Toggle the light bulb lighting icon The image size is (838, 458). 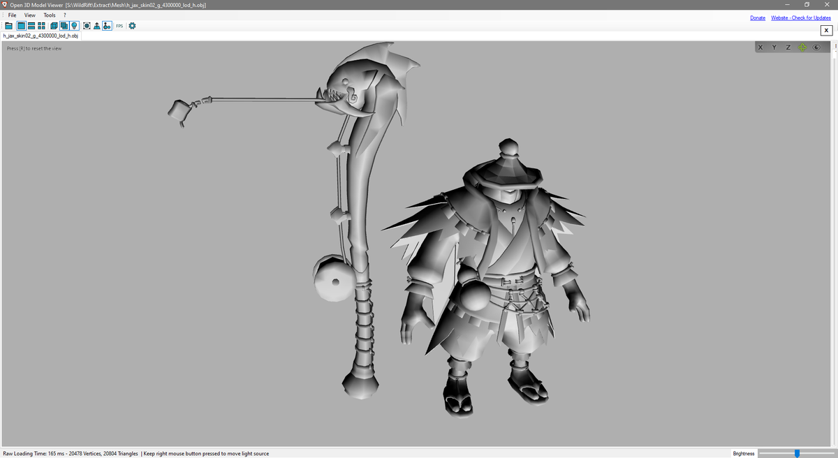(x=74, y=26)
